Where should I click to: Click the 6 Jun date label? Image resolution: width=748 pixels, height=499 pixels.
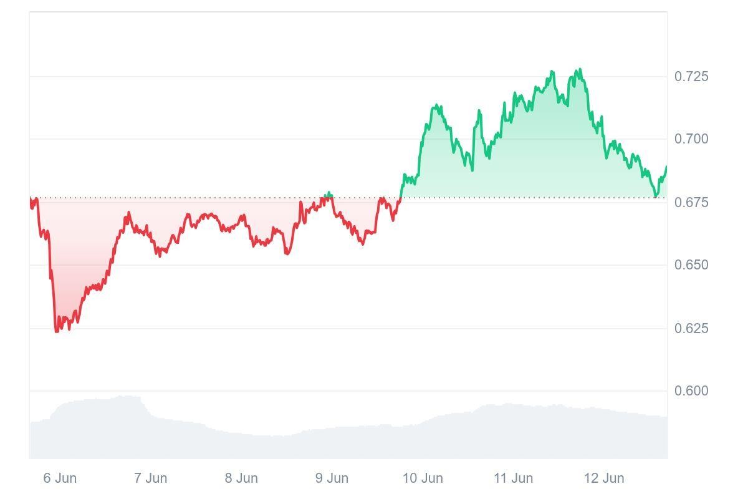point(60,478)
